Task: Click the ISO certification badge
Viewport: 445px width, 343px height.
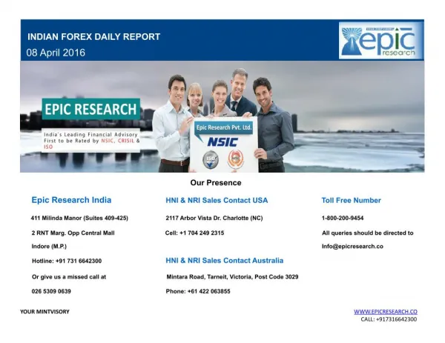Action: (x=211, y=159)
